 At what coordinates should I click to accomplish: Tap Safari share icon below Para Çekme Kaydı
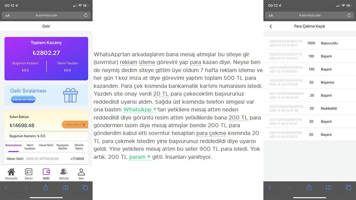pyautogui.click(x=309, y=188)
